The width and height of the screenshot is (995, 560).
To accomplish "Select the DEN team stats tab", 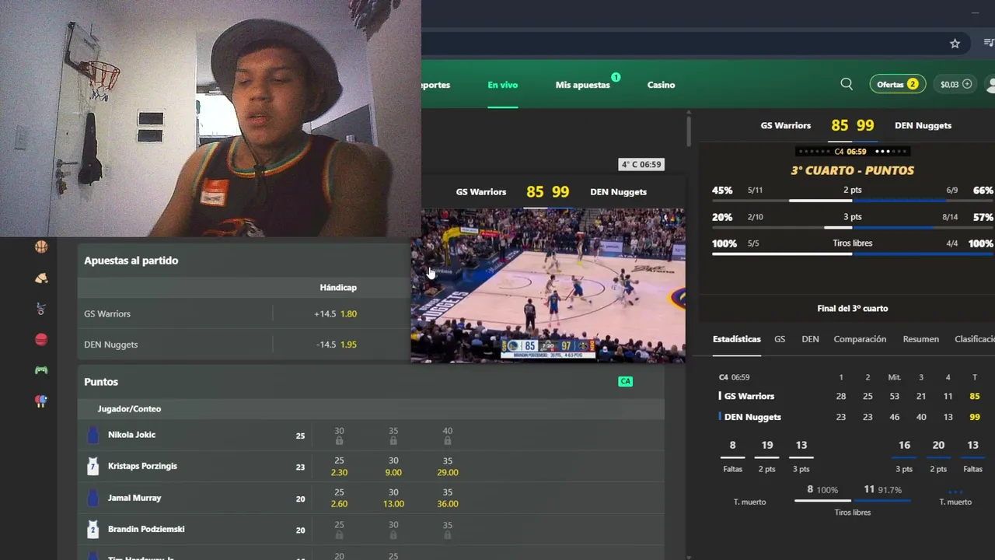I will pyautogui.click(x=810, y=339).
